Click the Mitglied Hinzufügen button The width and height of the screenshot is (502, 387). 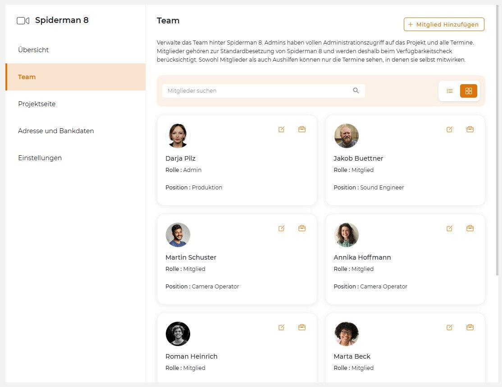click(x=443, y=24)
